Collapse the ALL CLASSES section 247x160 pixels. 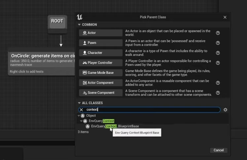[79, 103]
